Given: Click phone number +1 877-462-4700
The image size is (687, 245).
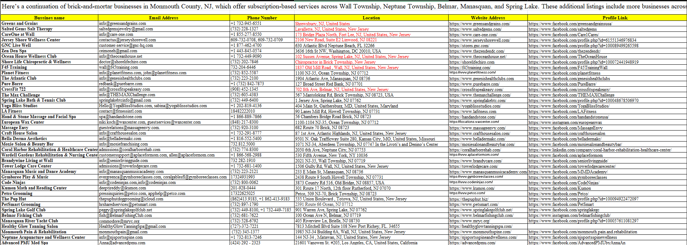Looking at the screenshot, I should (246, 45).
